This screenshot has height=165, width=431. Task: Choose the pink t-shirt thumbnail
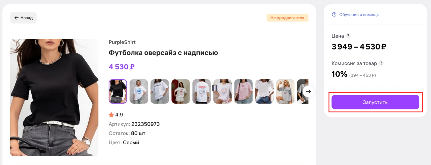(244, 91)
